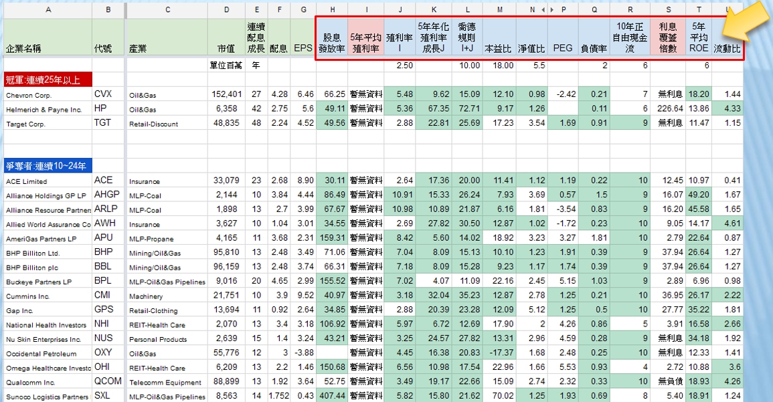Image resolution: width=773 pixels, height=402 pixels.
Task: Click EPS cell -3.88
Action: point(303,353)
